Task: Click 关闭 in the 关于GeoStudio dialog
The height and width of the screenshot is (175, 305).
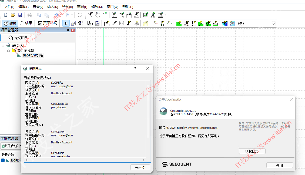Action: [x=280, y=165]
